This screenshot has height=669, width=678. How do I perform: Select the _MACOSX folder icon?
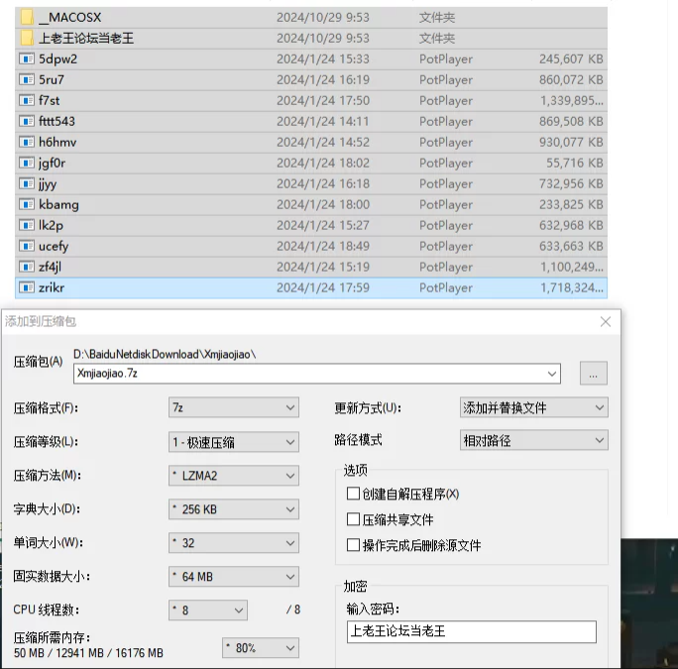(x=27, y=17)
